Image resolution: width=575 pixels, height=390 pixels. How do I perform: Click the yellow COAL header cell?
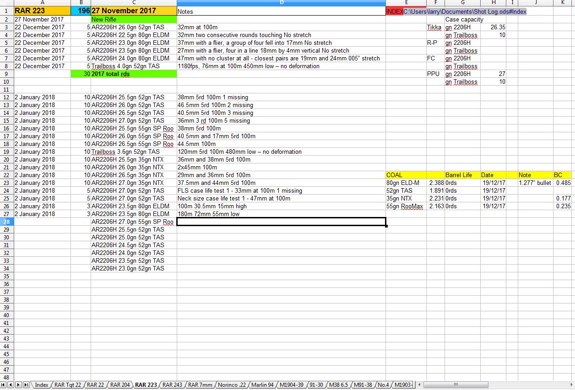pyautogui.click(x=406, y=175)
